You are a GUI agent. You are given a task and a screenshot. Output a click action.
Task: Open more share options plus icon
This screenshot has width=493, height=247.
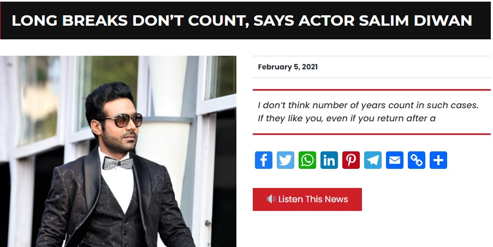[x=438, y=160]
